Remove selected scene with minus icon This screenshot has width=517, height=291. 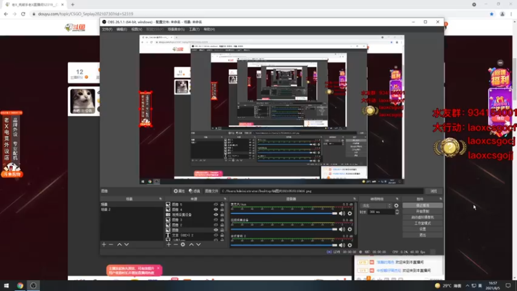coord(111,244)
